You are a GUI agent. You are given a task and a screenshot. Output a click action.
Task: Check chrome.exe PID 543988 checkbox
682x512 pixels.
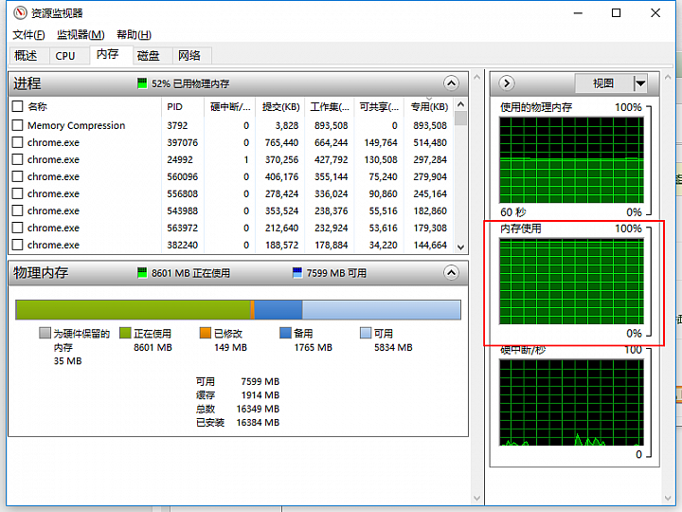17,210
